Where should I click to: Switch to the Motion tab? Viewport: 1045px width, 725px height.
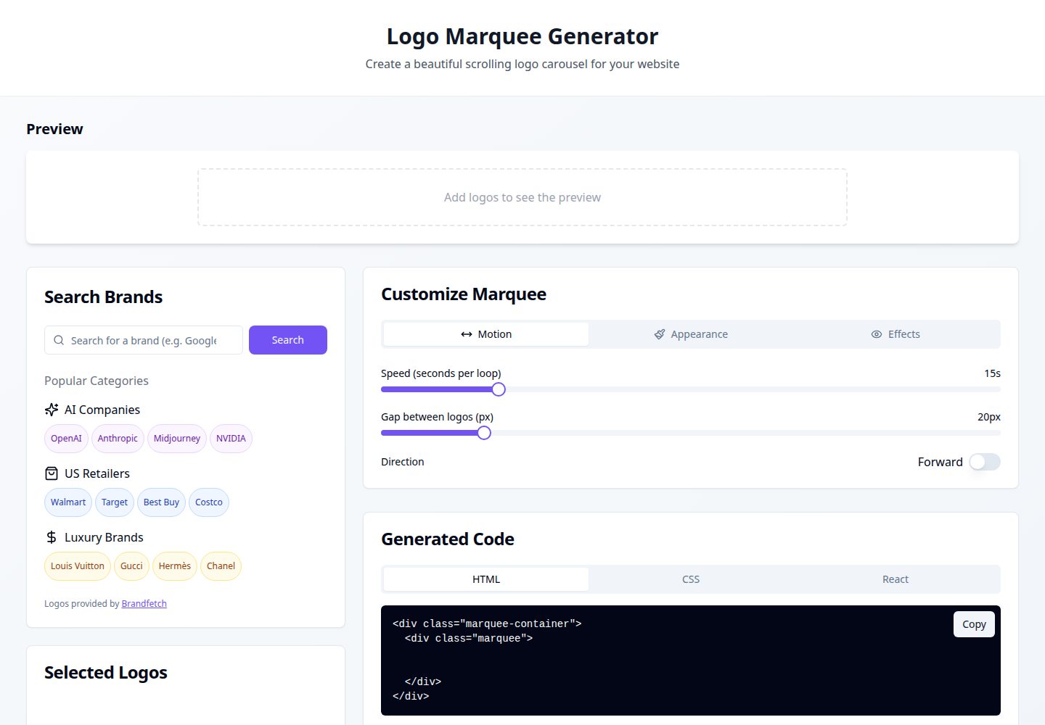[x=486, y=334]
